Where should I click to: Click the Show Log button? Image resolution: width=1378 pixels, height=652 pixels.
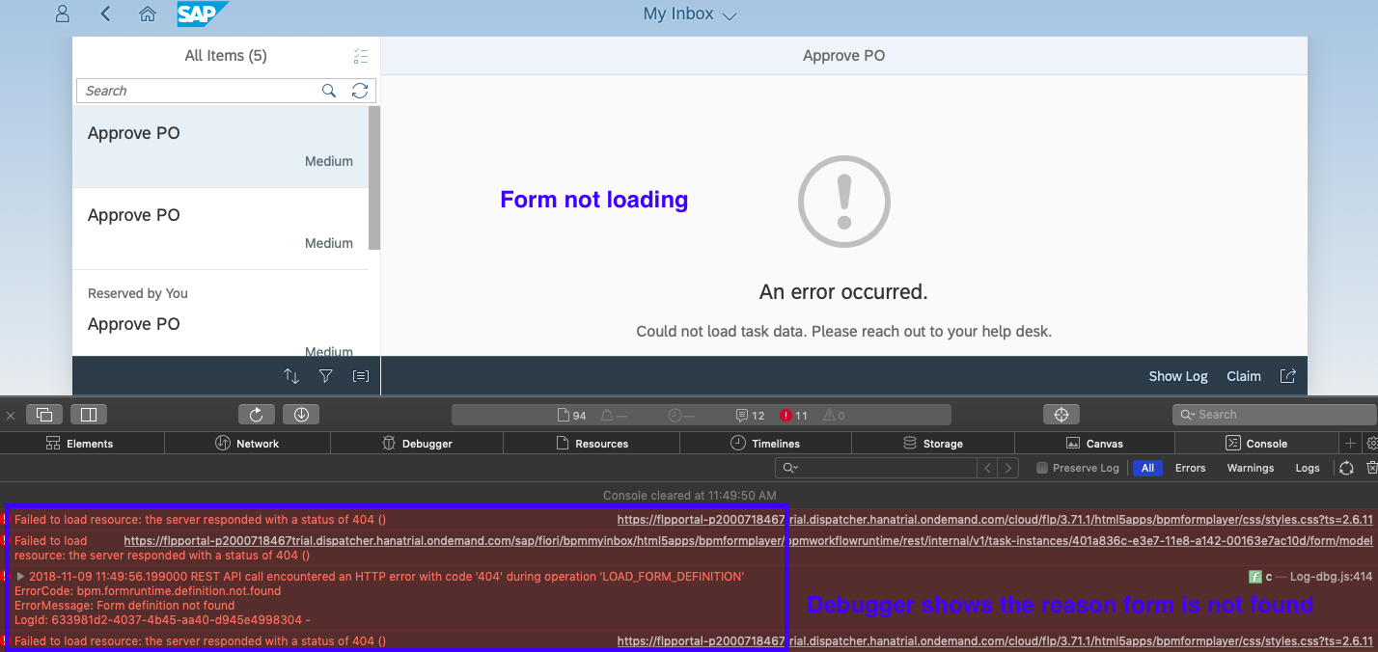[x=1177, y=376]
